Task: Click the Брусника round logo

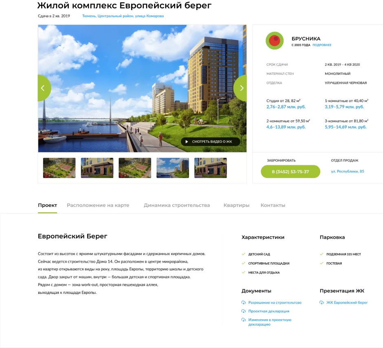Action: [x=274, y=41]
